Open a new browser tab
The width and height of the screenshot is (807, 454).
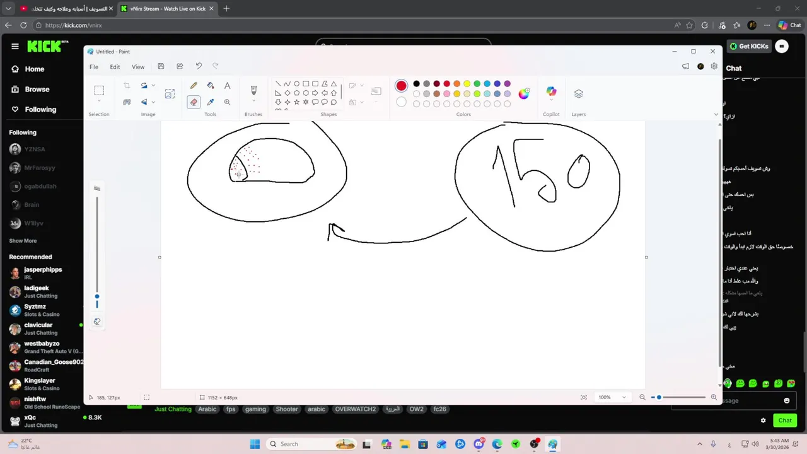point(226,9)
